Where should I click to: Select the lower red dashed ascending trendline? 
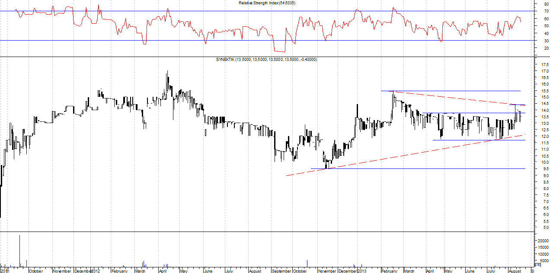(389, 159)
